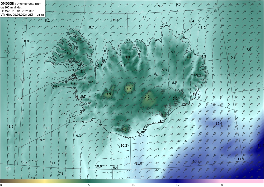Pick the 11.0 value label
Screen dimensions: 264x187
(139, 164)
